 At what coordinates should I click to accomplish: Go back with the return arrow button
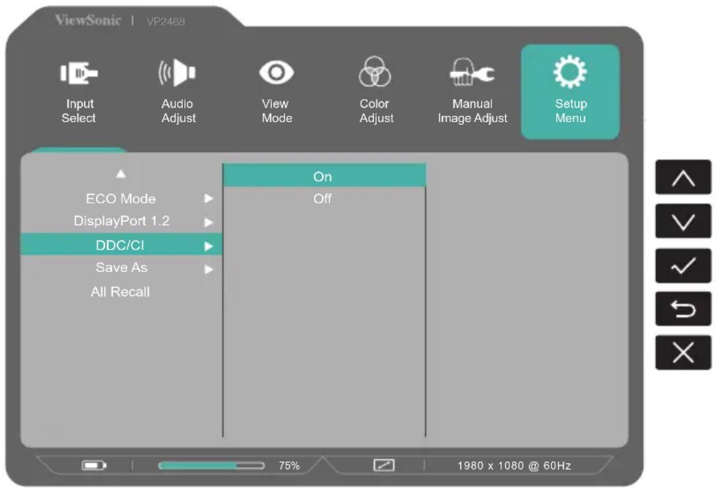click(x=683, y=309)
